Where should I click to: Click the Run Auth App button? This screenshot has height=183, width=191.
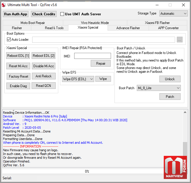[16, 14]
